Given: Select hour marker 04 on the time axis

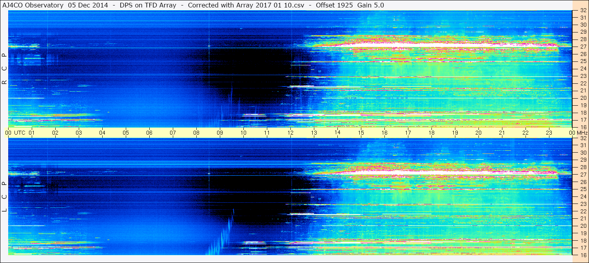Looking at the screenshot, I should pyautogui.click(x=102, y=133).
